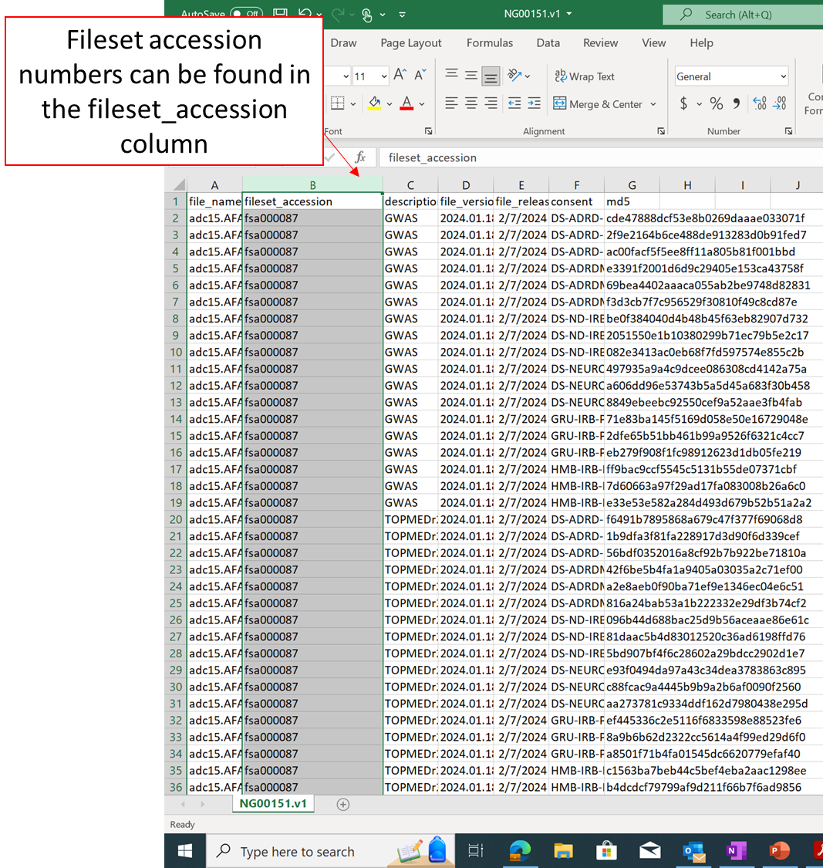Toggle Wrap Text for selected cells
The height and width of the screenshot is (868, 823).
pyautogui.click(x=584, y=76)
